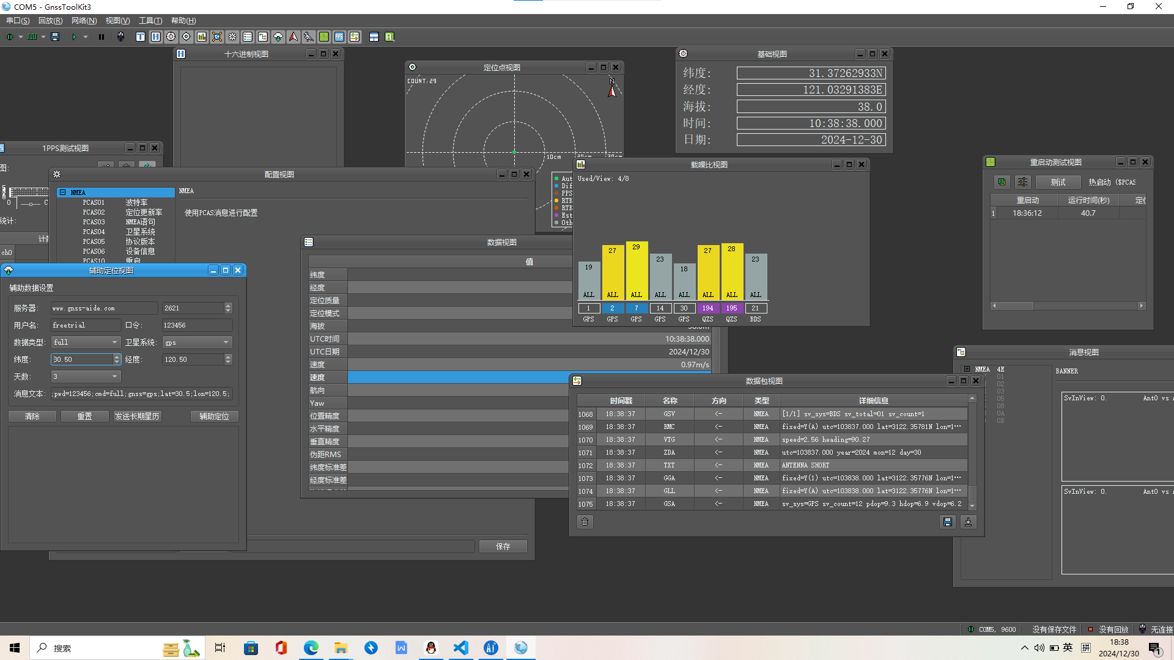
Task: Click the 重置 button
Action: click(84, 416)
